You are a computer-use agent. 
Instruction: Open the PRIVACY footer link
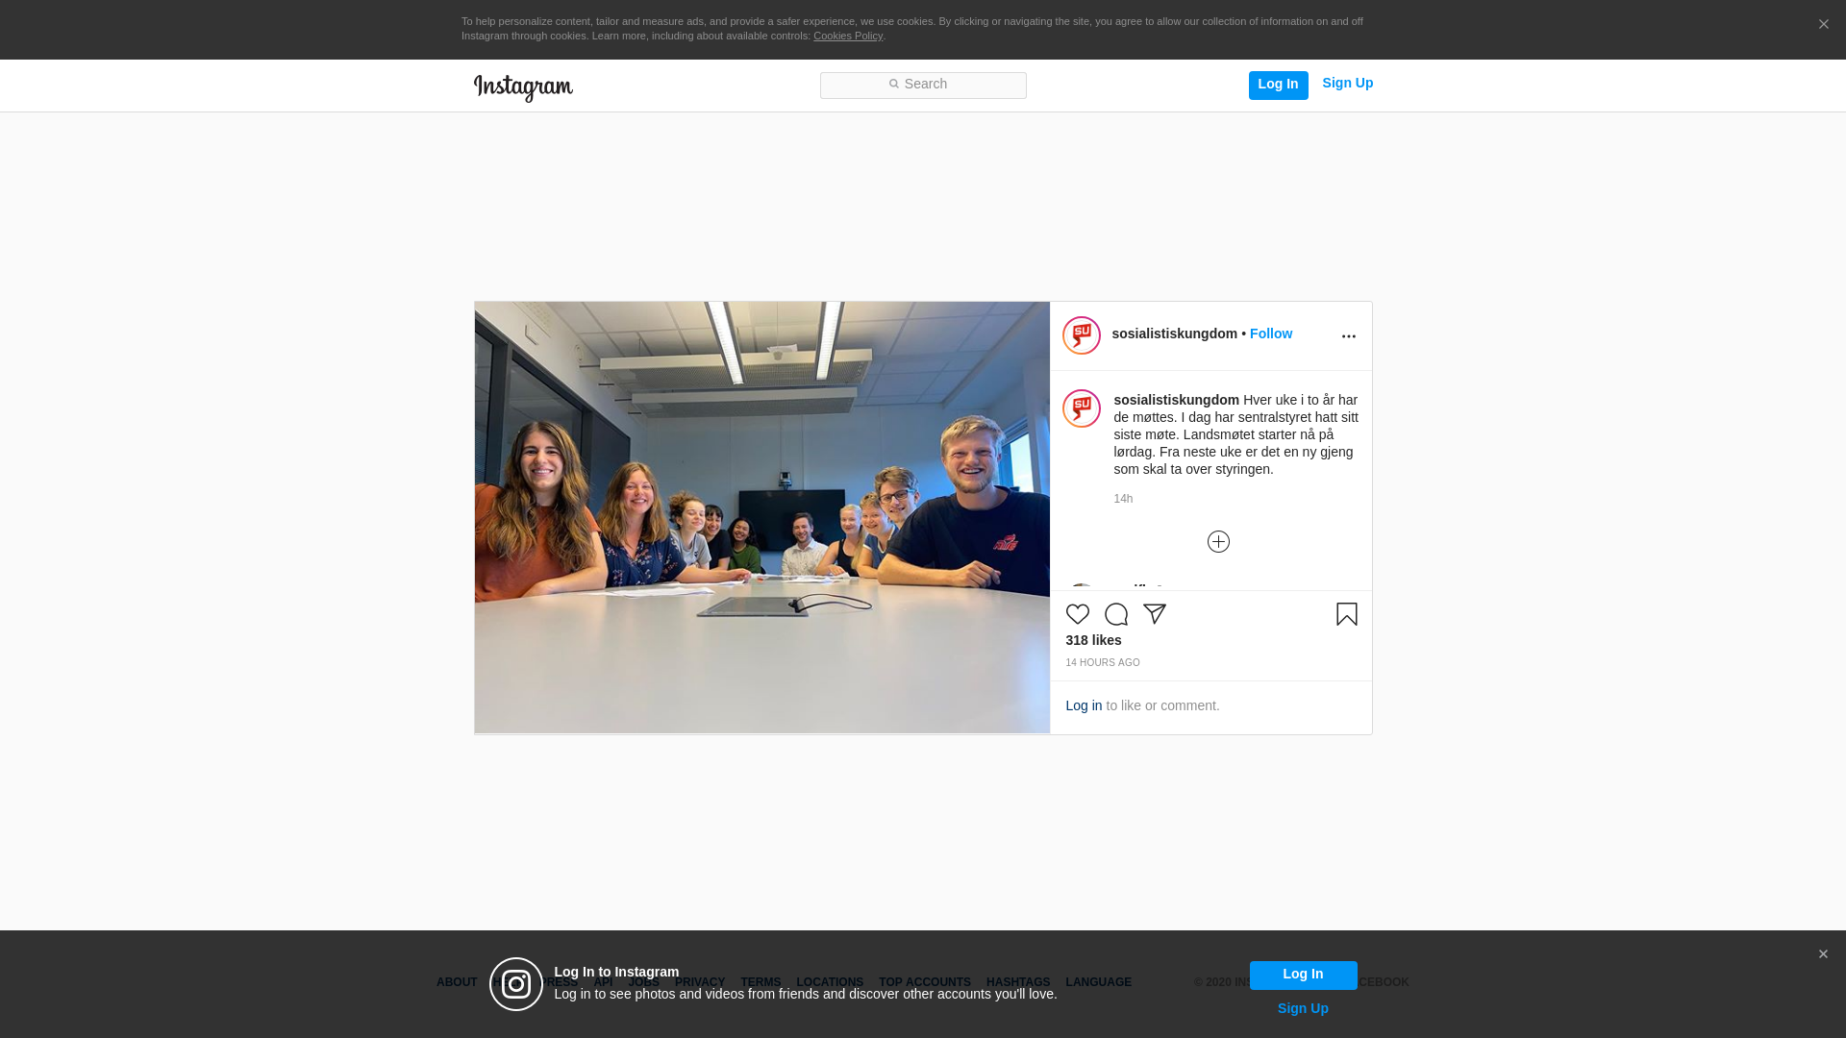pos(700,982)
